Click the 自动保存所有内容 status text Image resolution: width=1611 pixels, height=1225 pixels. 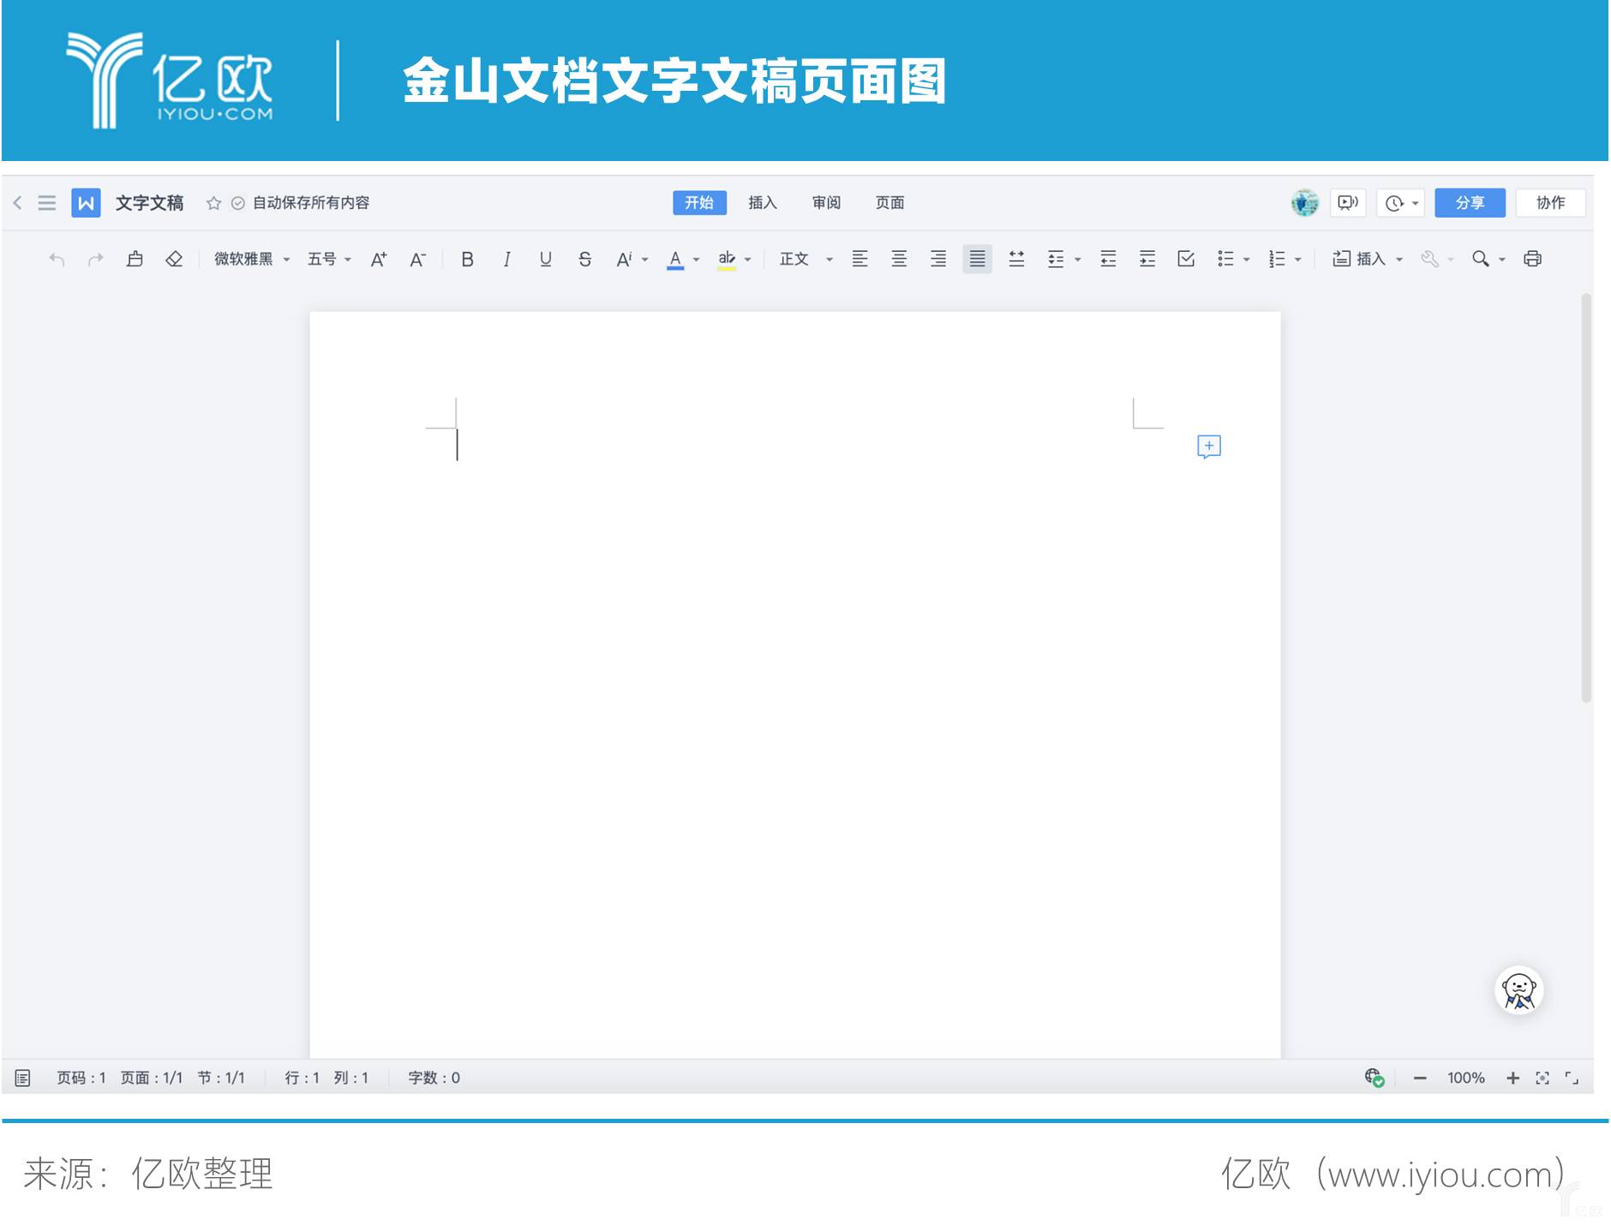[311, 203]
